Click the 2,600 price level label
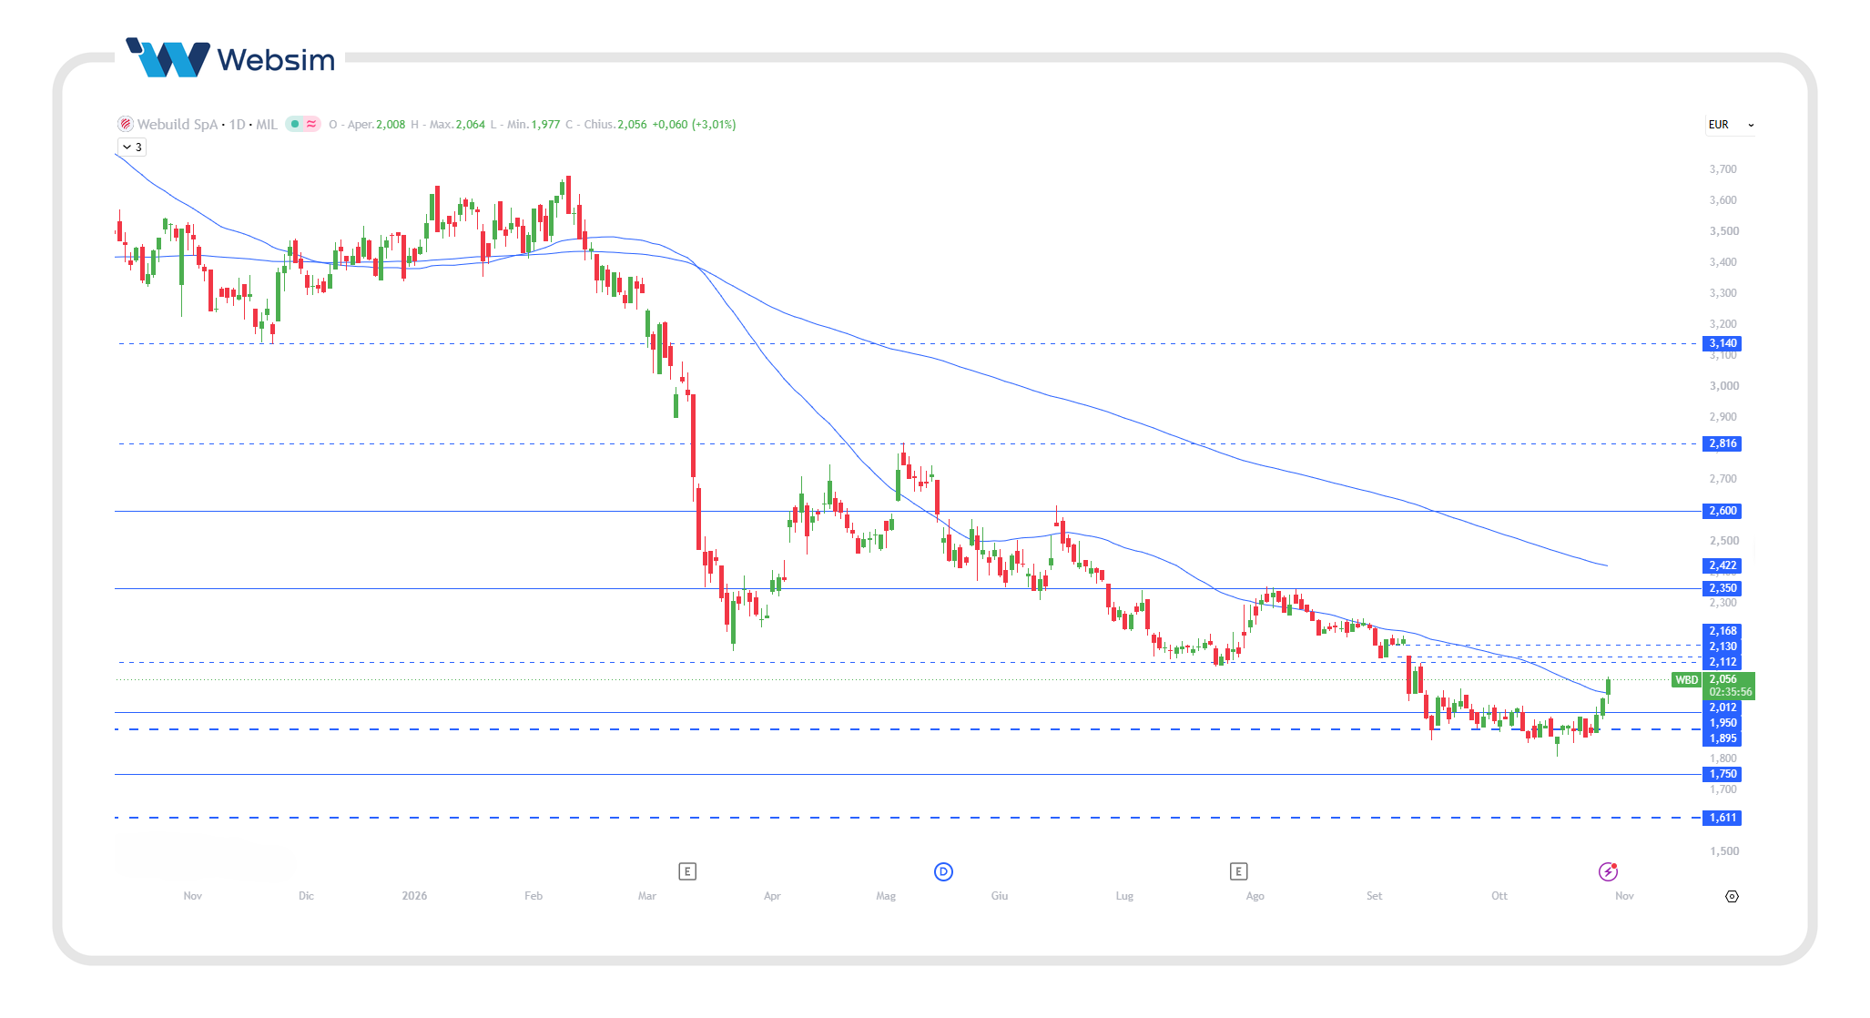 point(1722,511)
